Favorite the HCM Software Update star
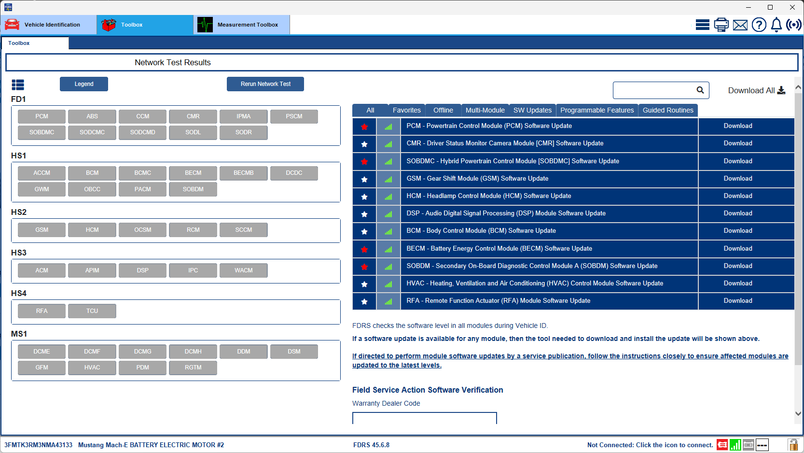 [364, 197]
